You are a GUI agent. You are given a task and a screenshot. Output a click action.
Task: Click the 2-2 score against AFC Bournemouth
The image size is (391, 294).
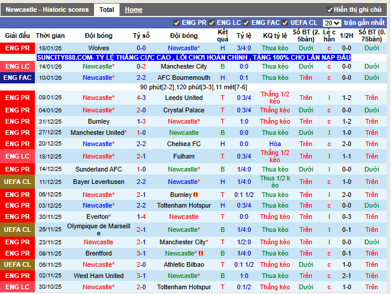[141, 78]
